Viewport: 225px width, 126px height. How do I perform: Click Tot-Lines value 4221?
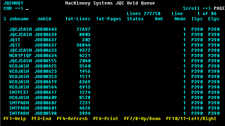pyautogui.click(x=85, y=56)
